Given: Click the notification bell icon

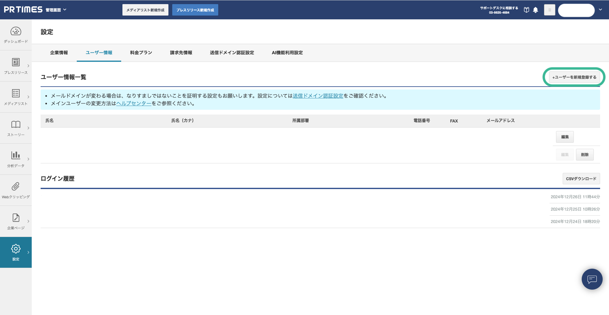Looking at the screenshot, I should click(535, 10).
